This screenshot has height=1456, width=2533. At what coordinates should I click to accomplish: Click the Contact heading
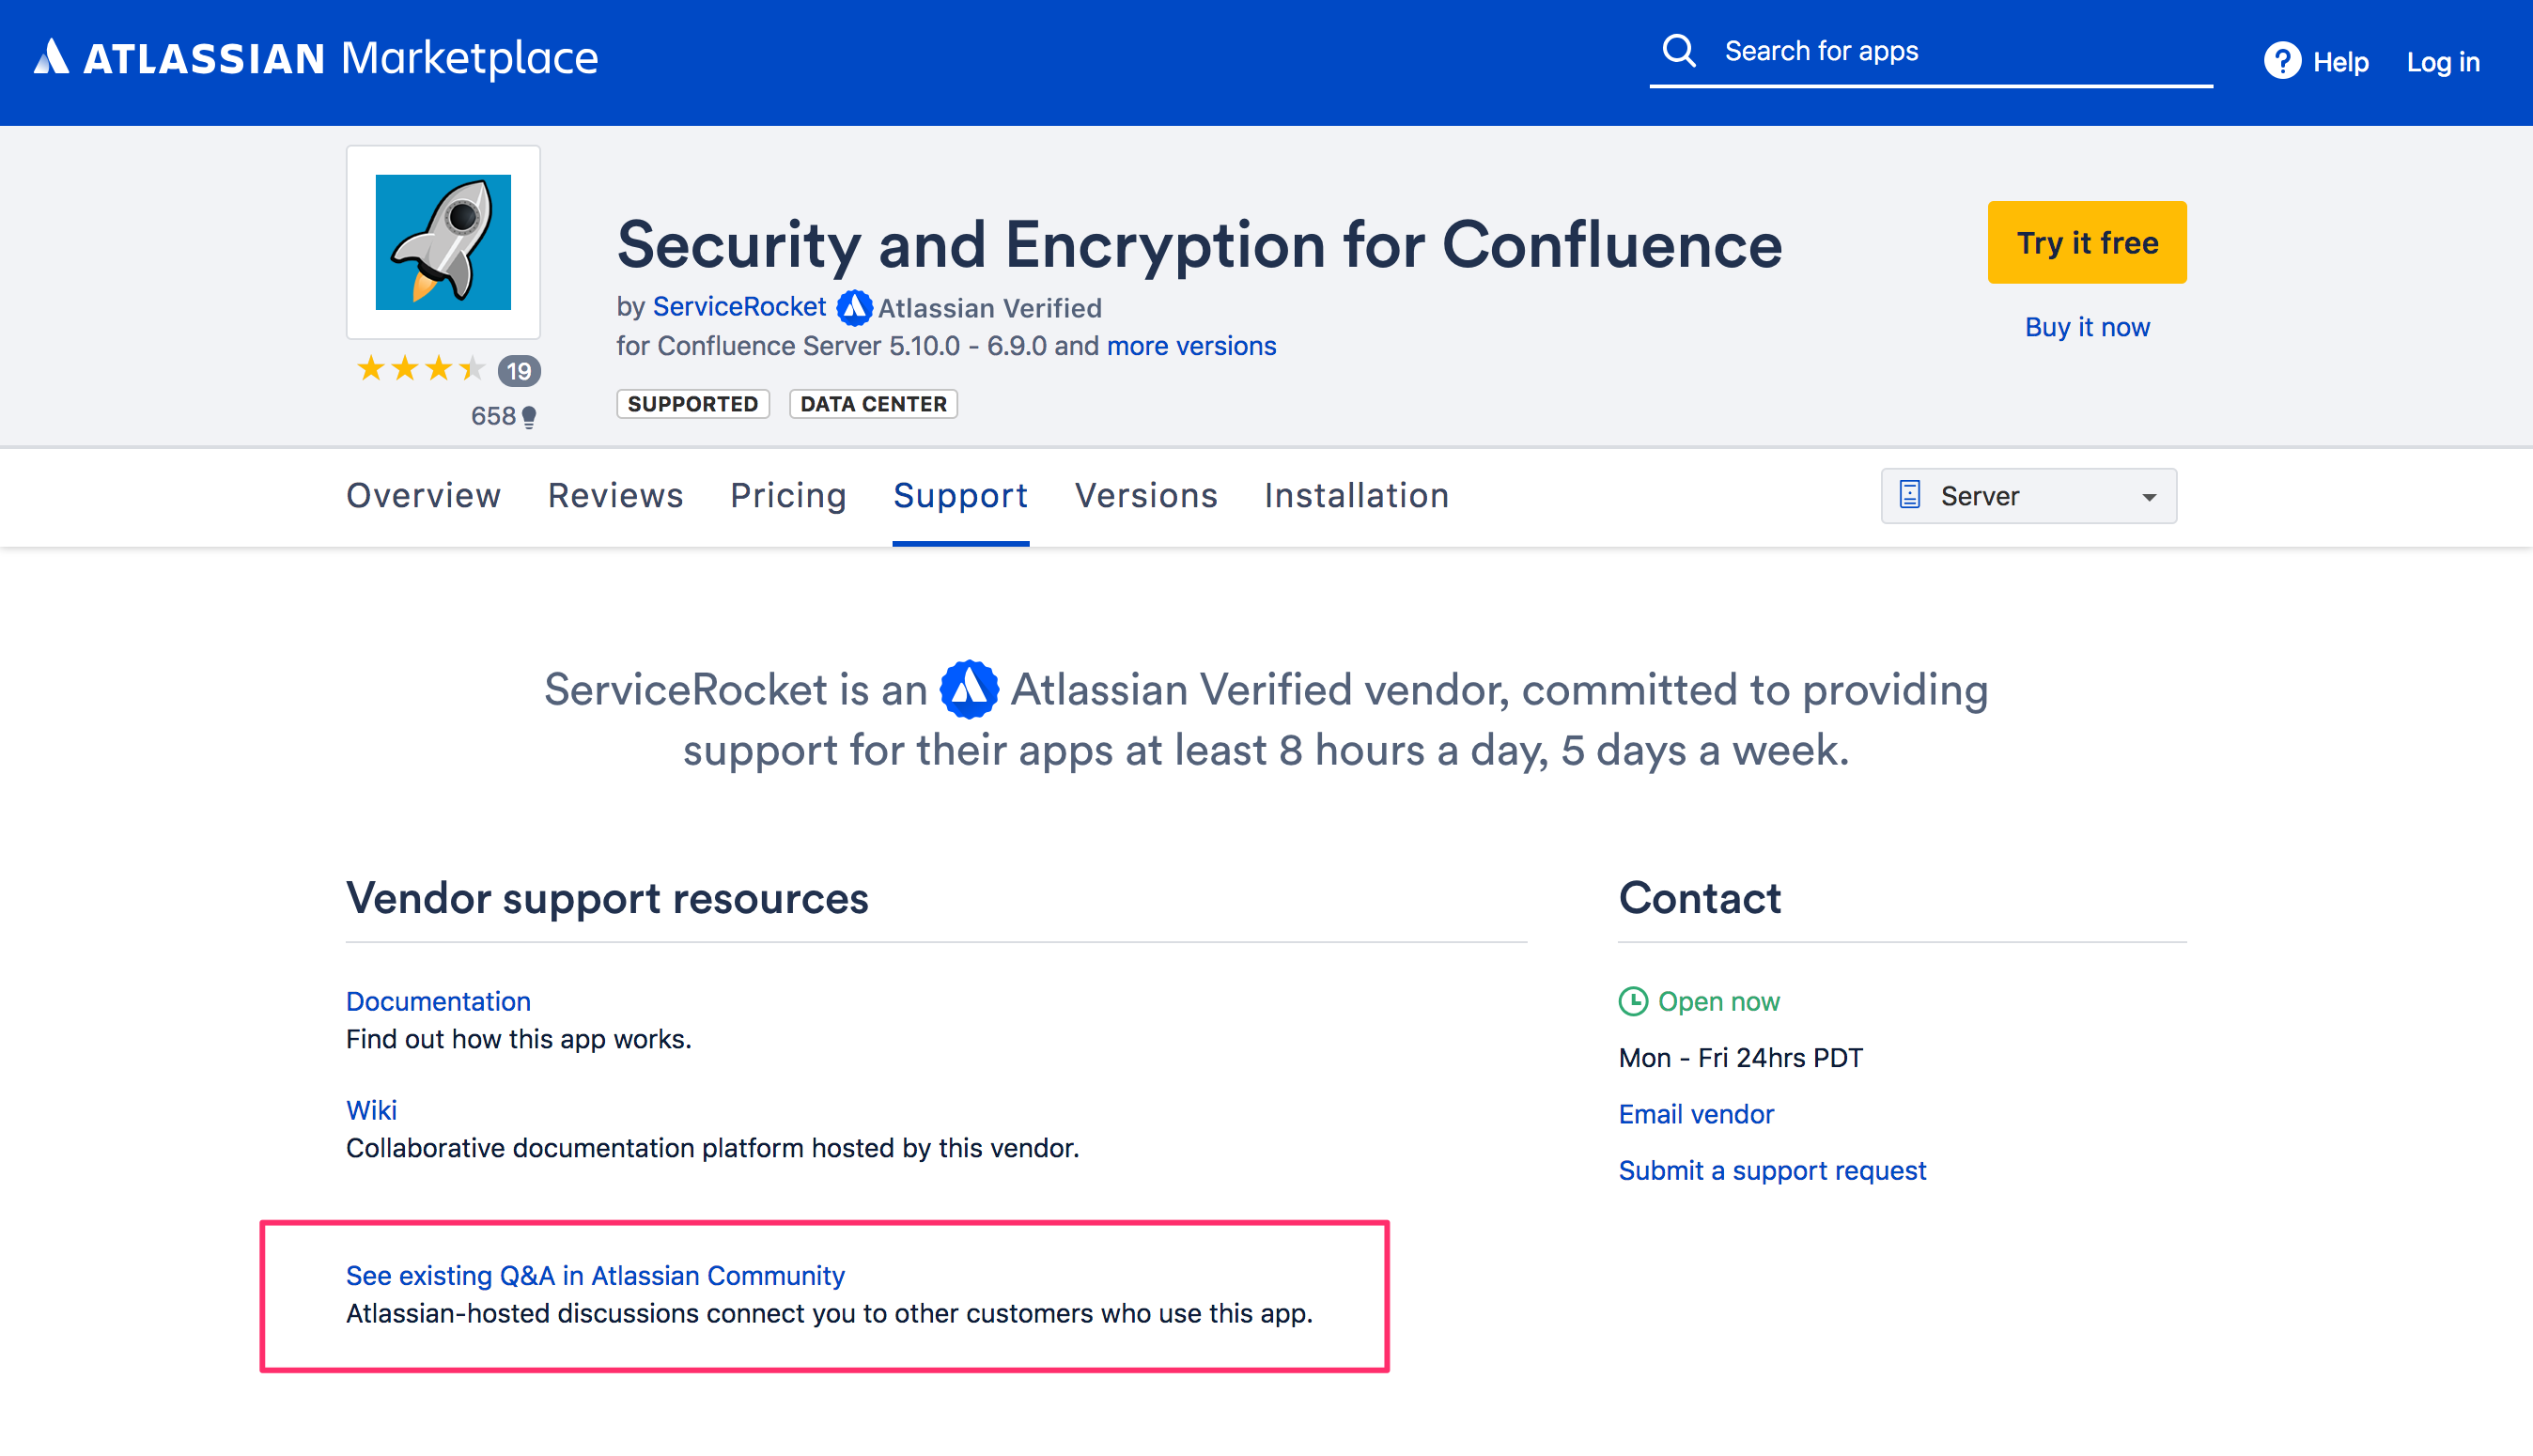tap(1700, 898)
